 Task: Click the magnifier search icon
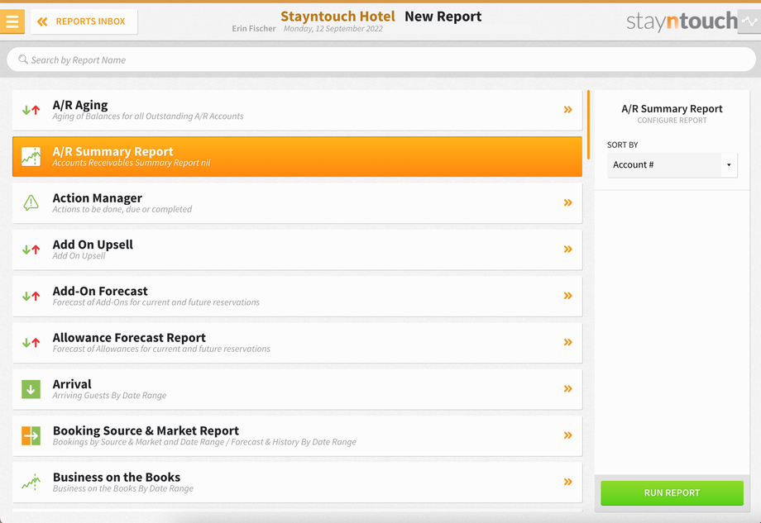coord(23,59)
